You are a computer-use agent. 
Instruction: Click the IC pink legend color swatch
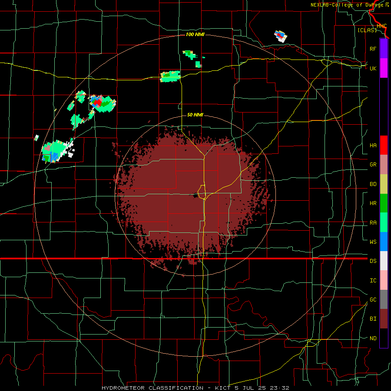(x=384, y=280)
